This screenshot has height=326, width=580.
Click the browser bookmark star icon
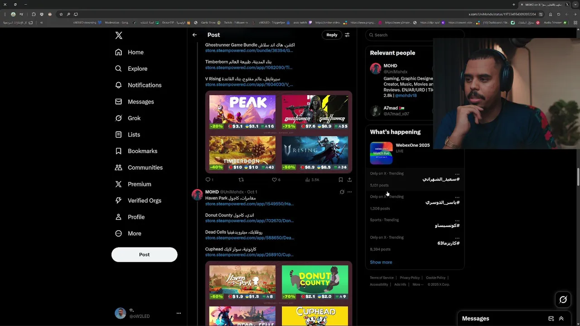point(61,14)
